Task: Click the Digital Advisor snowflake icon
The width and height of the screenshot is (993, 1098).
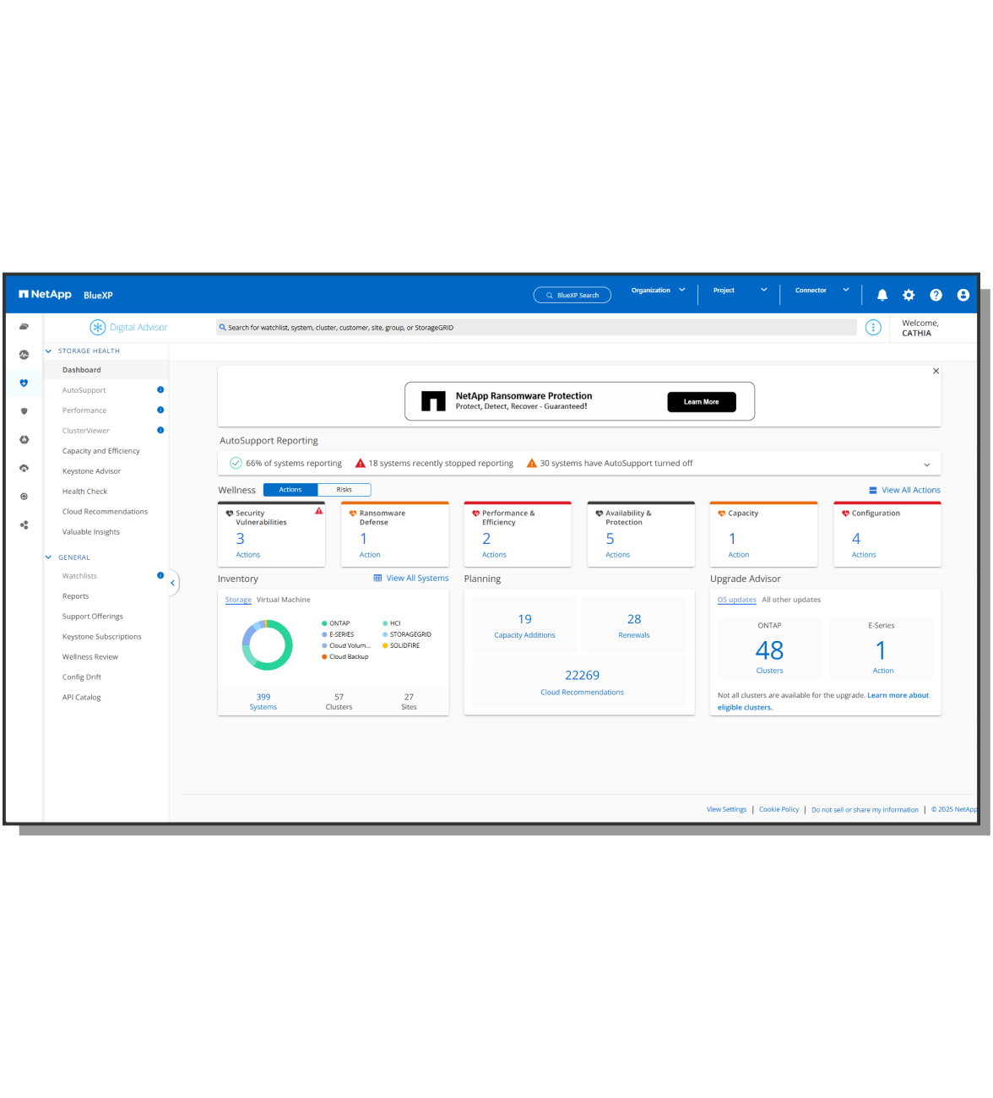Action: [98, 328]
